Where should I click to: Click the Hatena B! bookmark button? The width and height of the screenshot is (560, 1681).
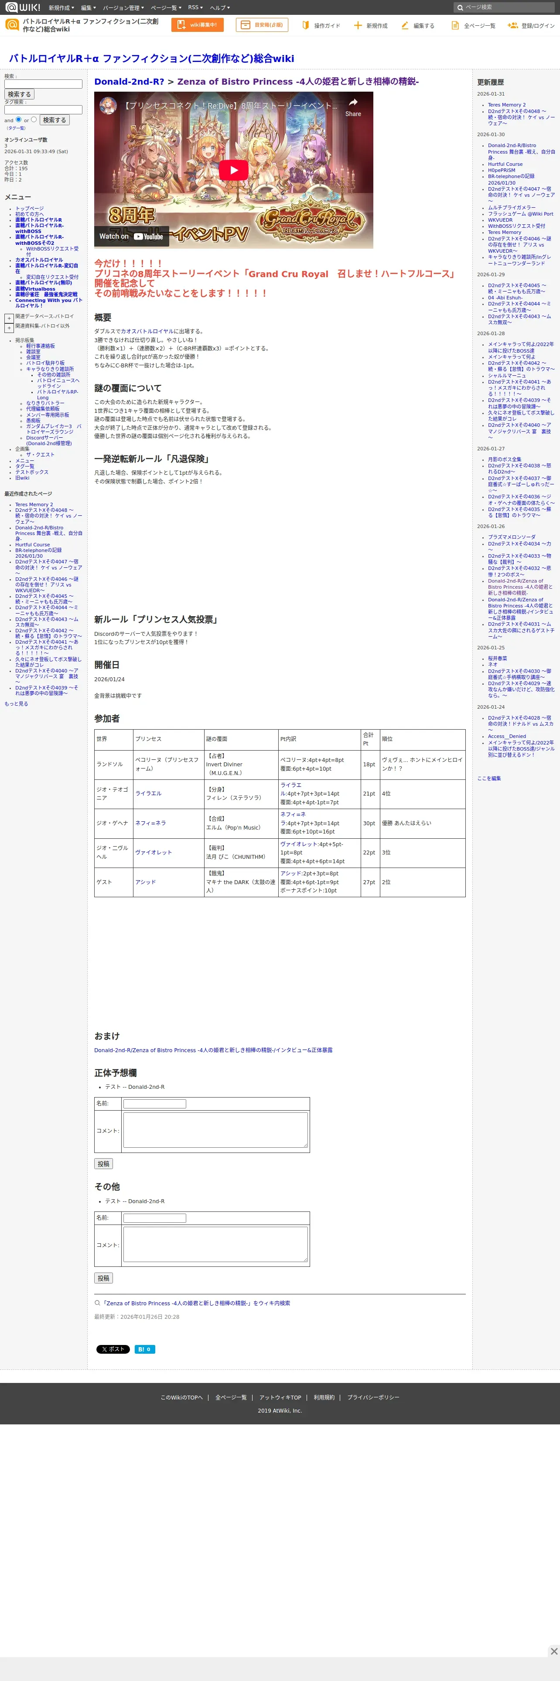(145, 1349)
